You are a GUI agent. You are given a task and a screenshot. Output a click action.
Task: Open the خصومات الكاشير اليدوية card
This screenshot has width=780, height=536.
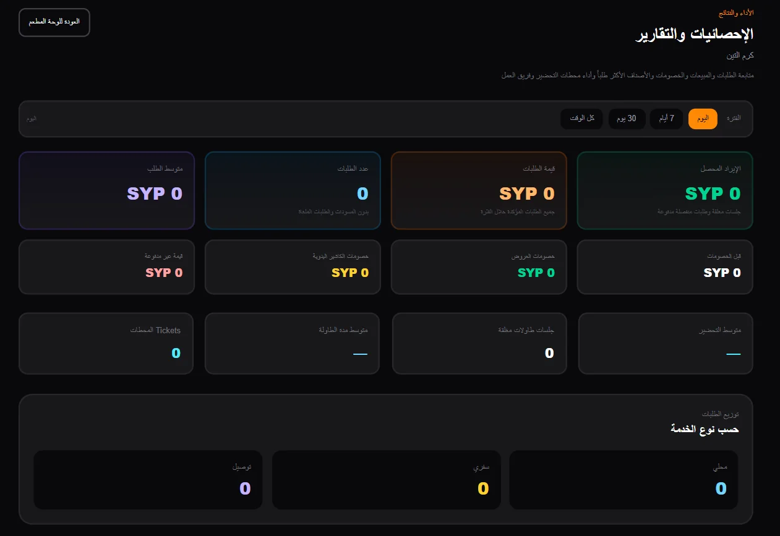(x=293, y=267)
